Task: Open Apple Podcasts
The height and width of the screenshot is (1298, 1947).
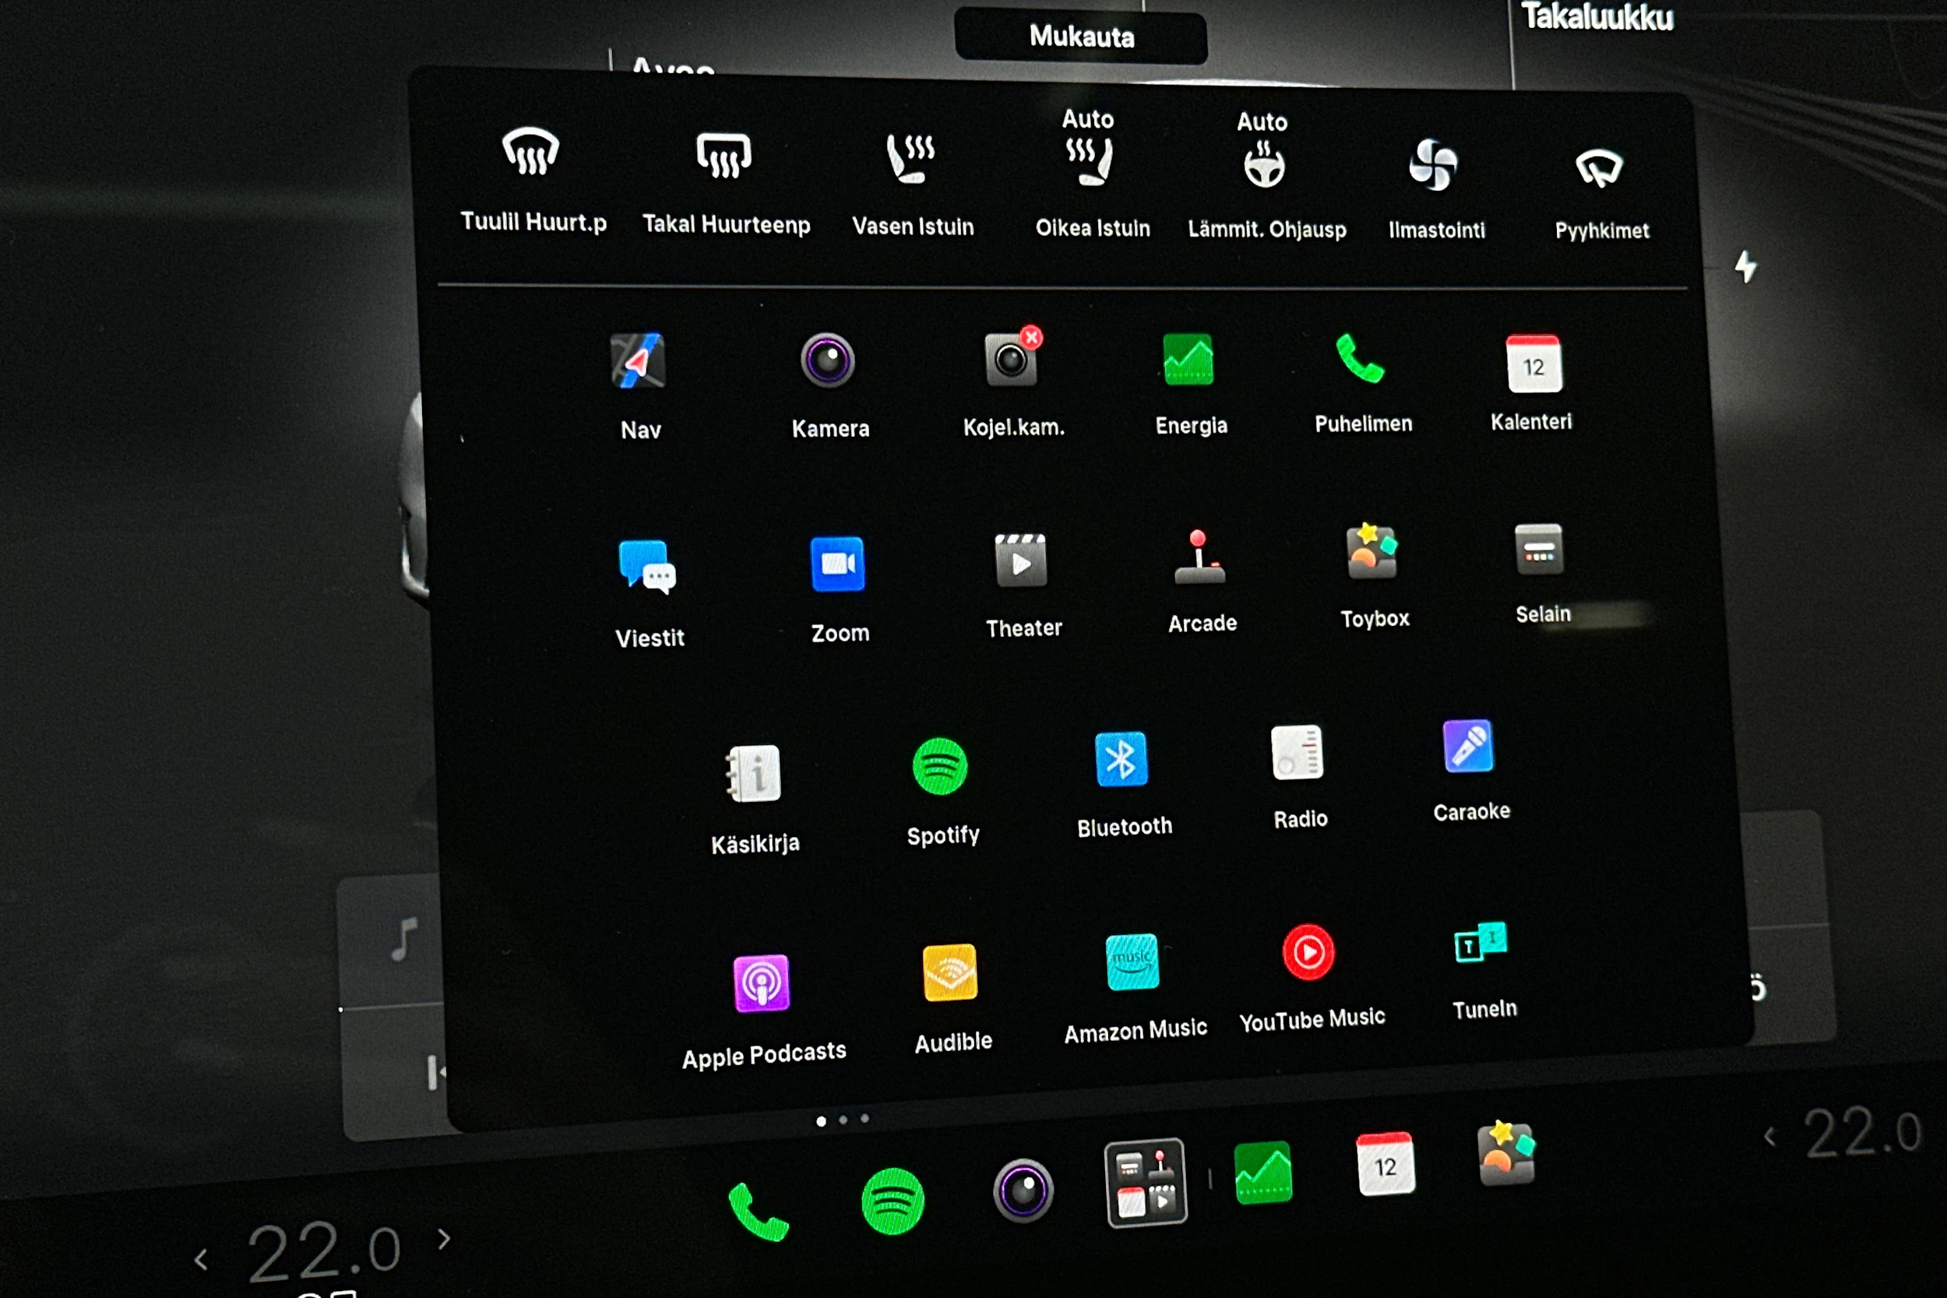Action: [x=762, y=983]
